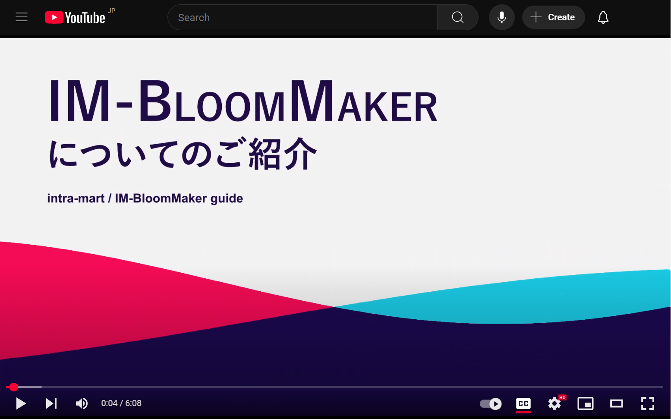Switch to theater mode
The height and width of the screenshot is (419, 671).
click(617, 404)
